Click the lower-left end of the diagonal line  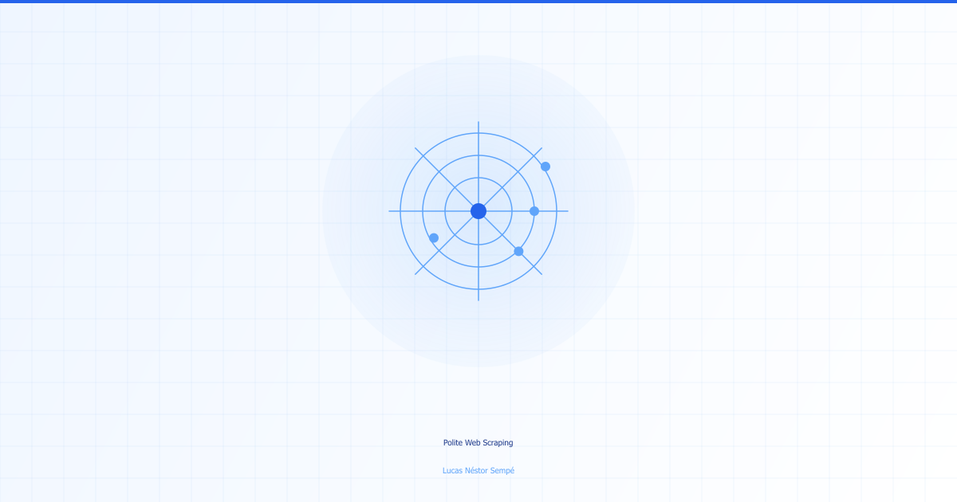tap(416, 273)
